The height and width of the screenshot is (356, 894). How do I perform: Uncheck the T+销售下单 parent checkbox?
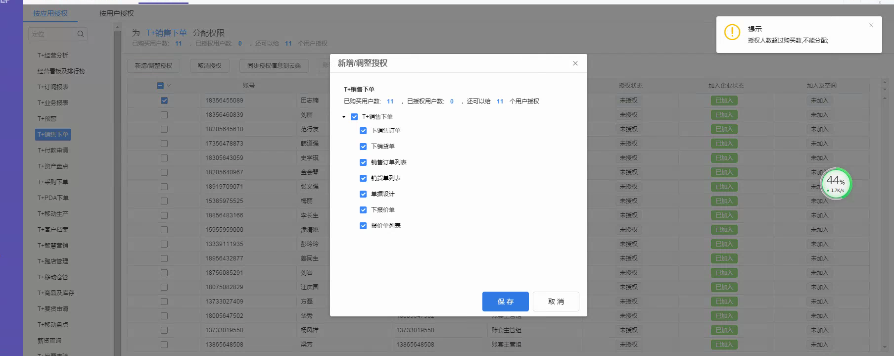click(x=354, y=117)
